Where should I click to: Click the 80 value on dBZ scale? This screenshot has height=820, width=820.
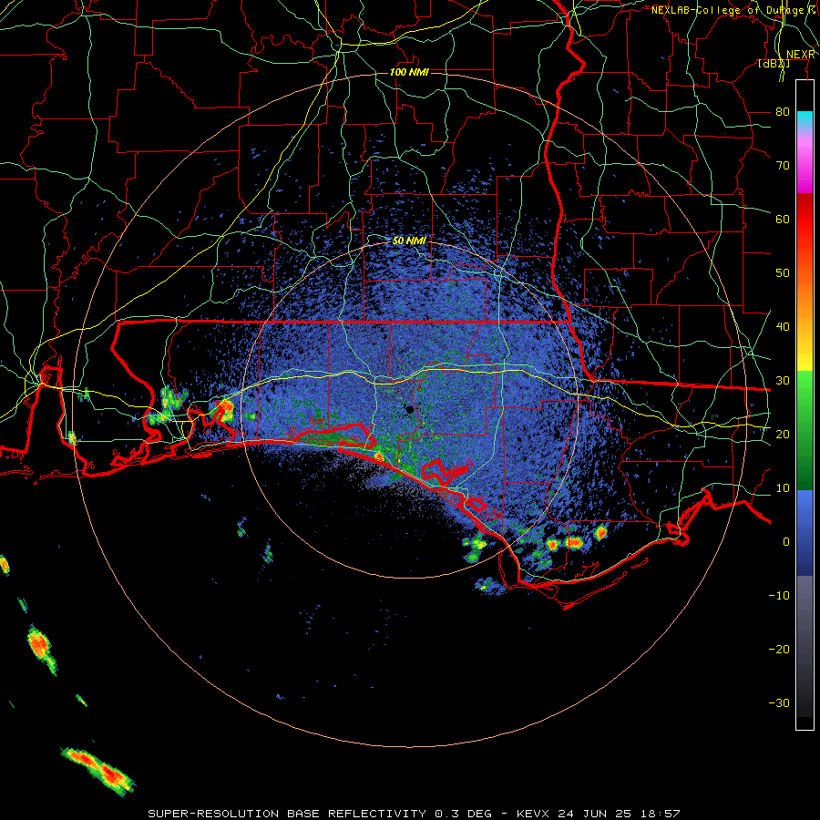783,112
